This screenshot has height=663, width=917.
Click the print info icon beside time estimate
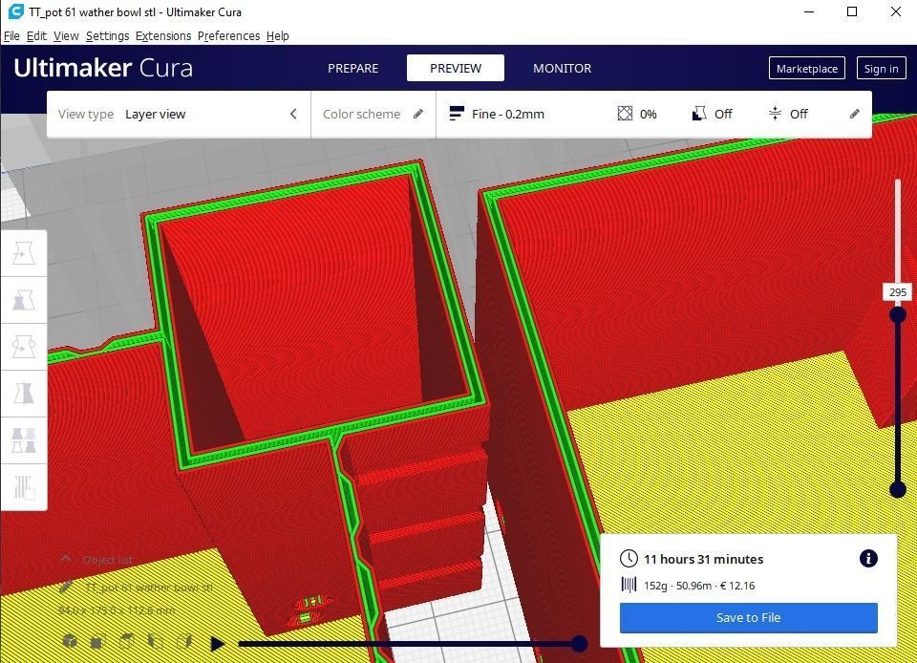868,558
